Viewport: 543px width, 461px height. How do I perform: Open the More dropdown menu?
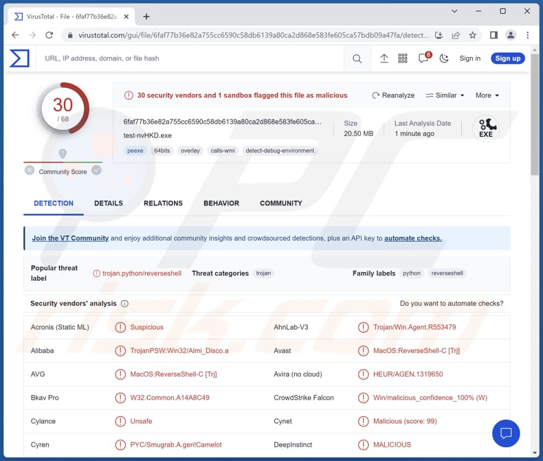tap(487, 95)
